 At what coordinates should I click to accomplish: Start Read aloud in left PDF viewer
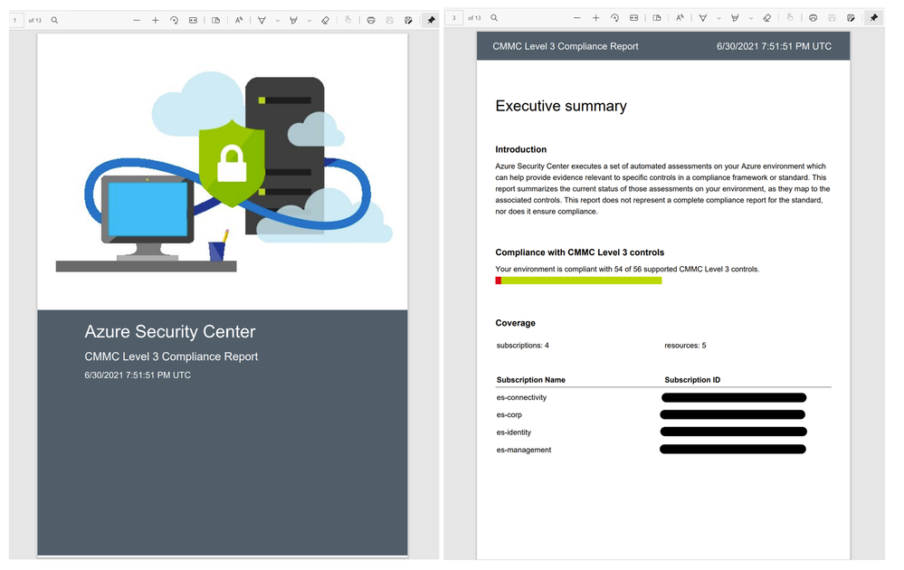pyautogui.click(x=239, y=20)
